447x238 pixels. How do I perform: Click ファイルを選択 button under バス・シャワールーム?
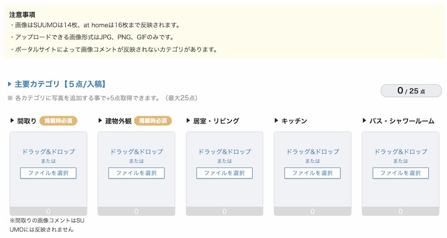[x=401, y=173]
